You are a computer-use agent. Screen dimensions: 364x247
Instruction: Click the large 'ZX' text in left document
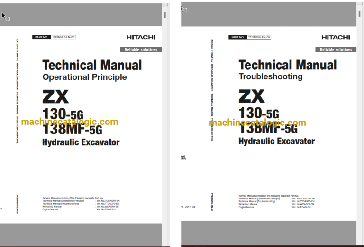point(55,96)
